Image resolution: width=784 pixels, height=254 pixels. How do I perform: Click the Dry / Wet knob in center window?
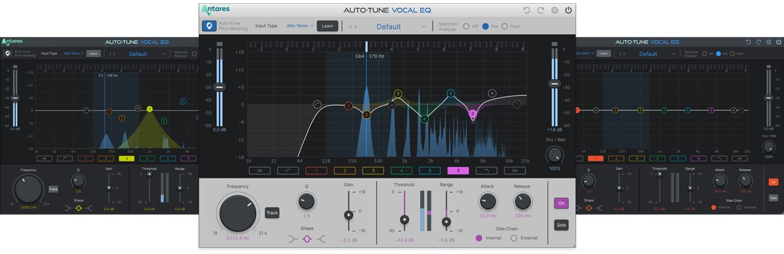pyautogui.click(x=554, y=155)
